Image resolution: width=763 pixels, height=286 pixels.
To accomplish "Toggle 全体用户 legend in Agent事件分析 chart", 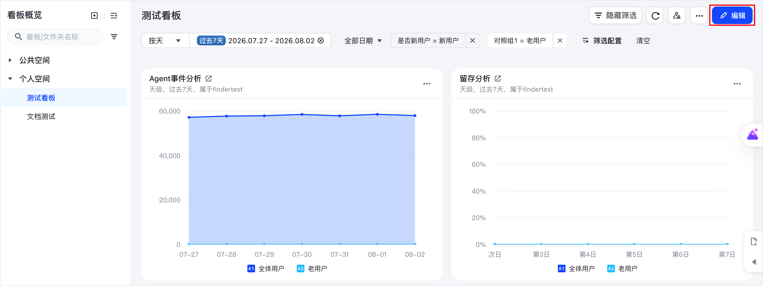I will pyautogui.click(x=266, y=269).
